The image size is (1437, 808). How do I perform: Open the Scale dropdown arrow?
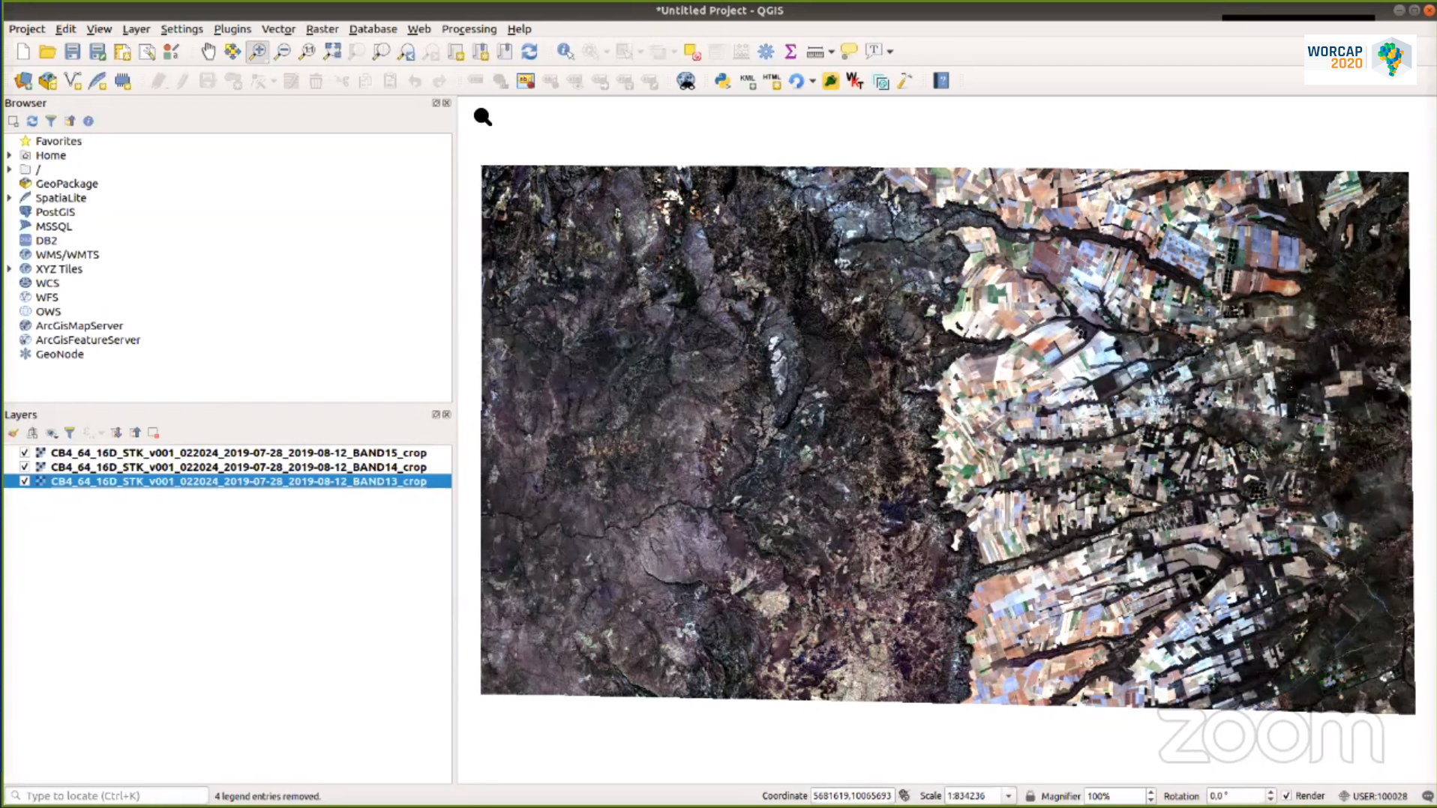[1009, 796]
